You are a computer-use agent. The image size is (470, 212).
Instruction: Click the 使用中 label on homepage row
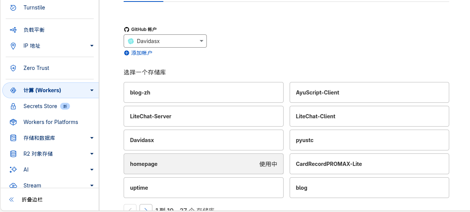[268, 164]
